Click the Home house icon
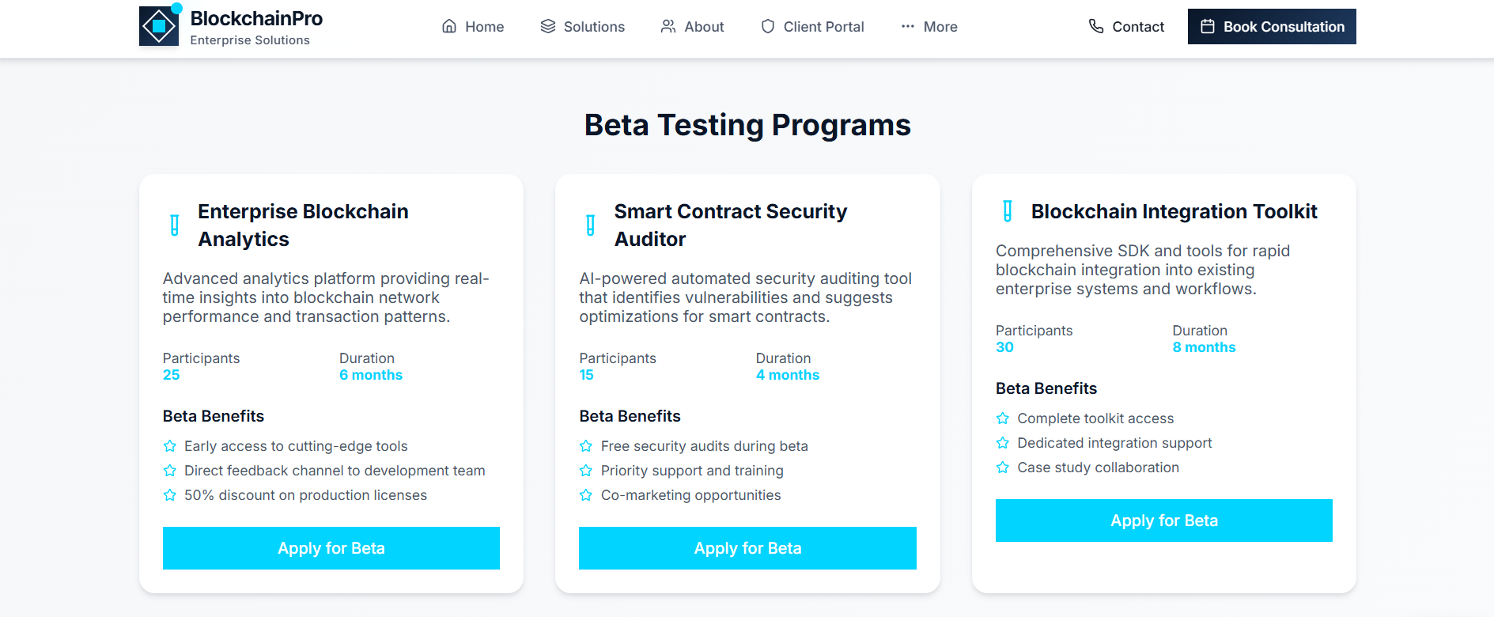The height and width of the screenshot is (617, 1494). pos(449,26)
